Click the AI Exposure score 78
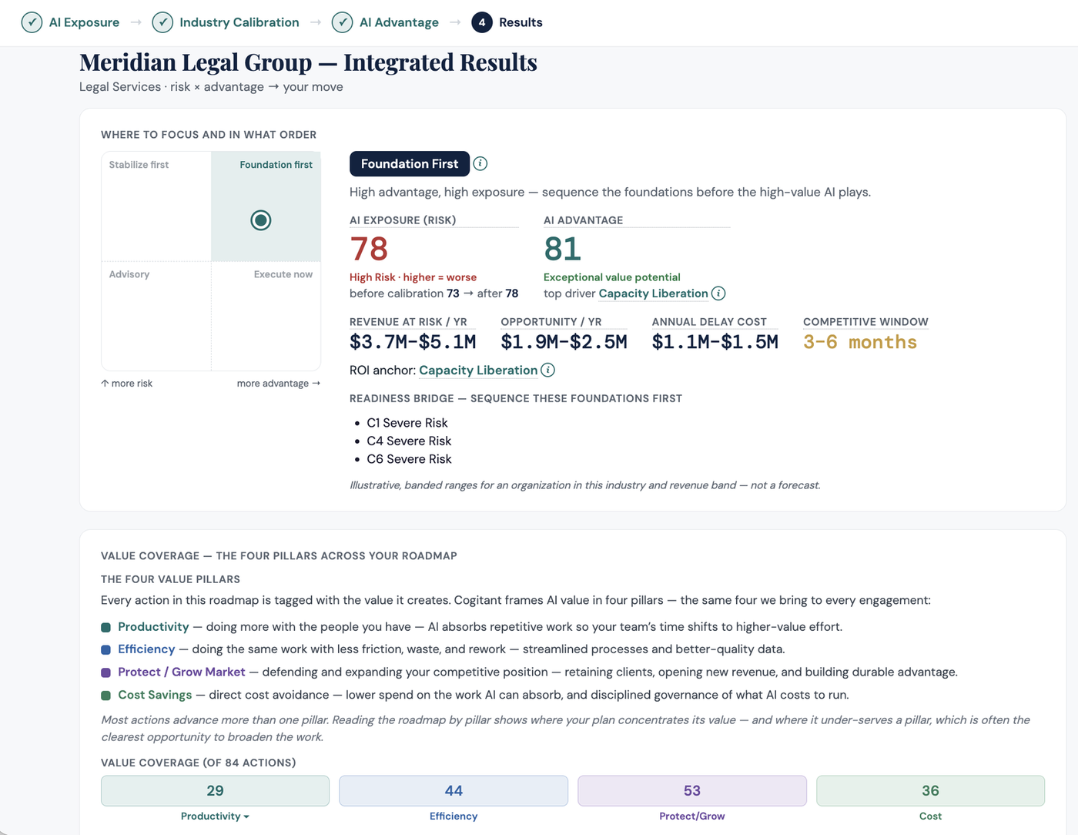Viewport: 1078px width, 835px height. pyautogui.click(x=369, y=250)
